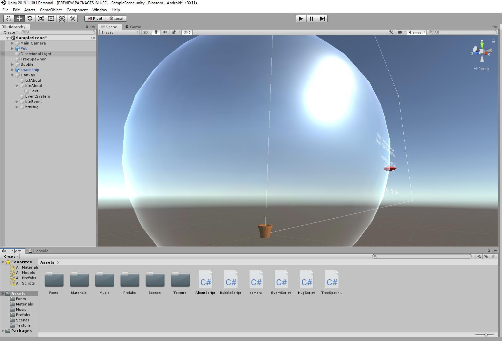The width and height of the screenshot is (502, 341).
Task: Select the Hand tool
Action: point(9,19)
